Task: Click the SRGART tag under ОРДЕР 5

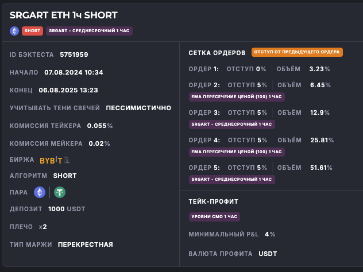Action: coord(231,179)
